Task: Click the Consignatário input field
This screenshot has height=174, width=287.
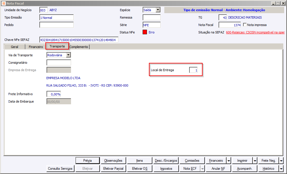Action: [x=59, y=63]
